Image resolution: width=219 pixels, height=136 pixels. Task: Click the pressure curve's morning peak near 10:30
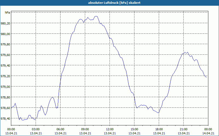(96, 16)
